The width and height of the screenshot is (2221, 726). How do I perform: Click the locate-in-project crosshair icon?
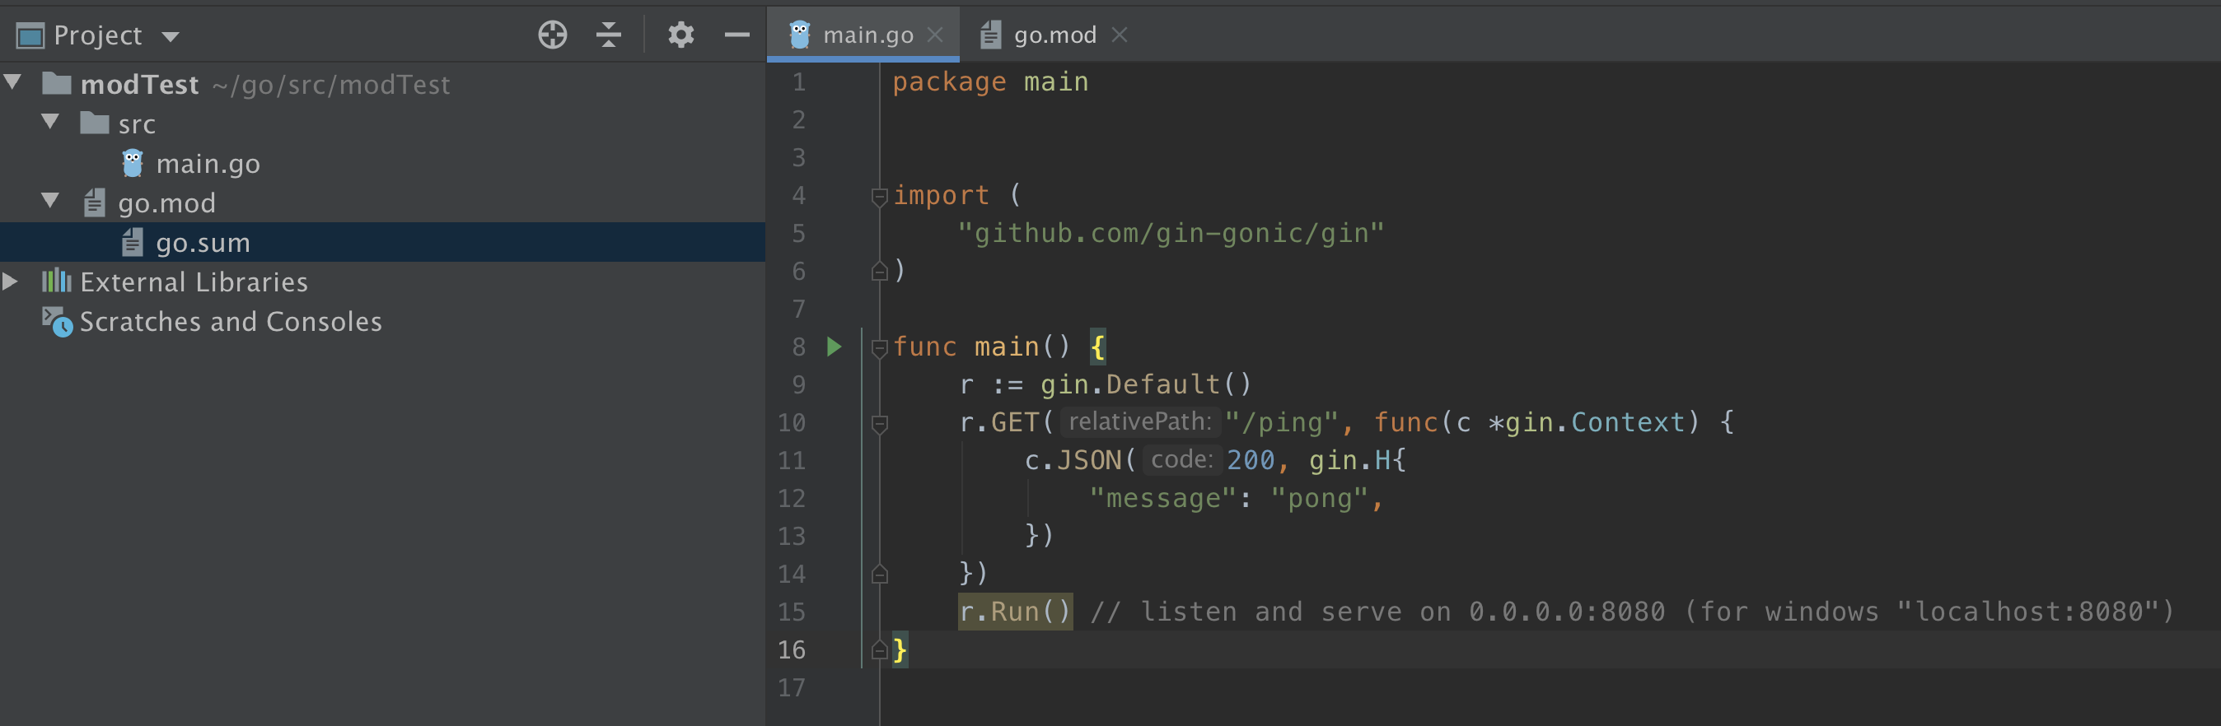point(553,35)
